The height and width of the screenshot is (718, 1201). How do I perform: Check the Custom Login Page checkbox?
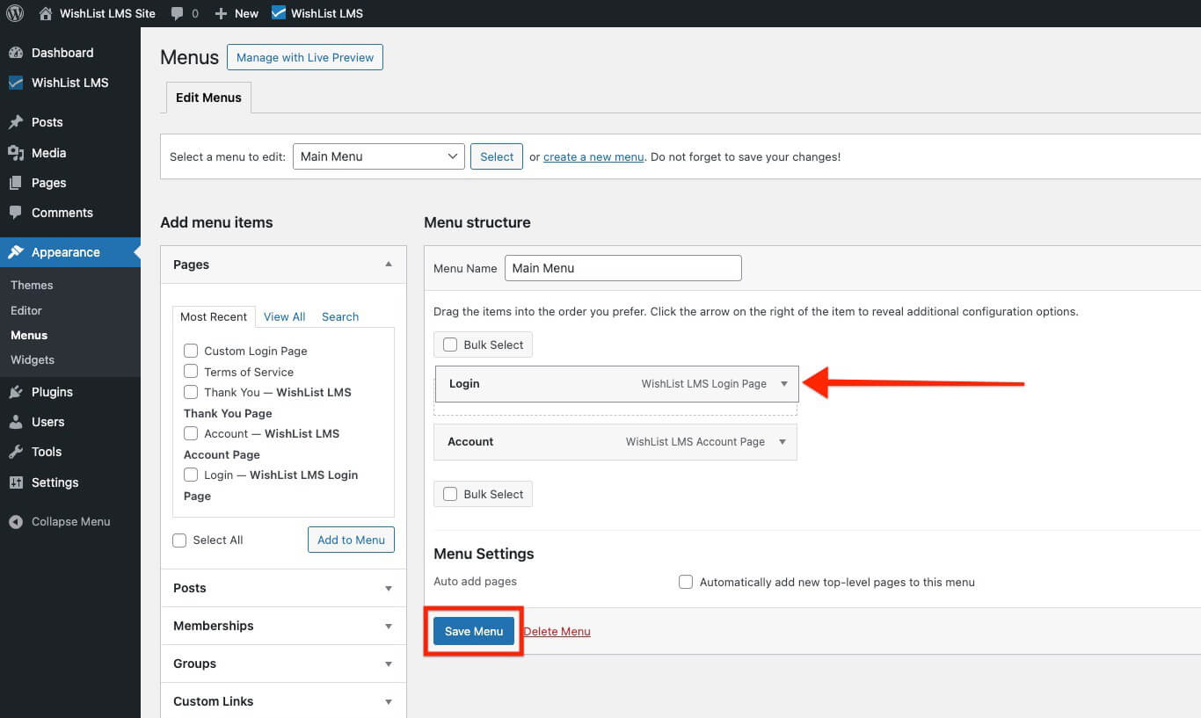pyautogui.click(x=191, y=351)
